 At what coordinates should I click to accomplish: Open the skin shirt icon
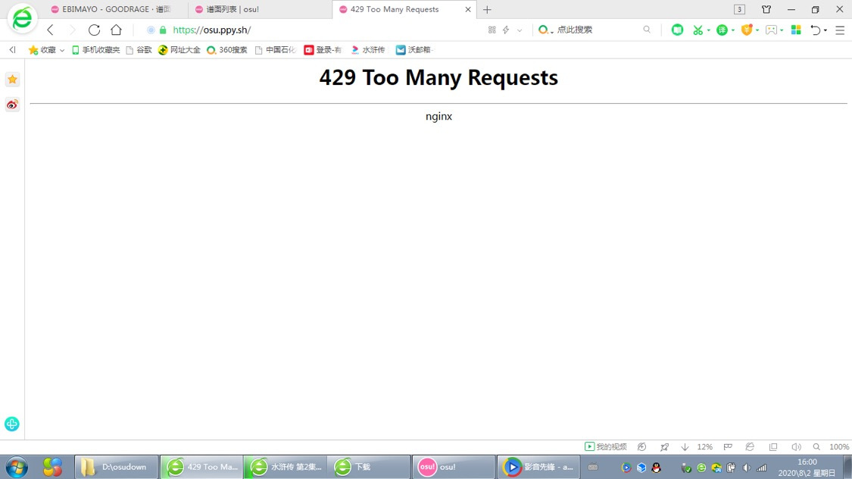pyautogui.click(x=766, y=9)
